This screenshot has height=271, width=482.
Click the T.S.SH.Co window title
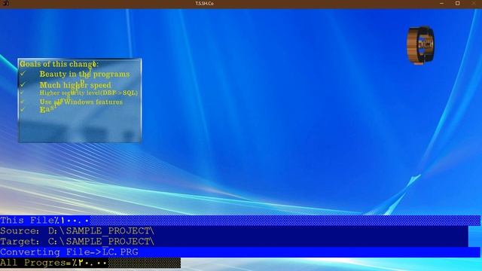(204, 3)
